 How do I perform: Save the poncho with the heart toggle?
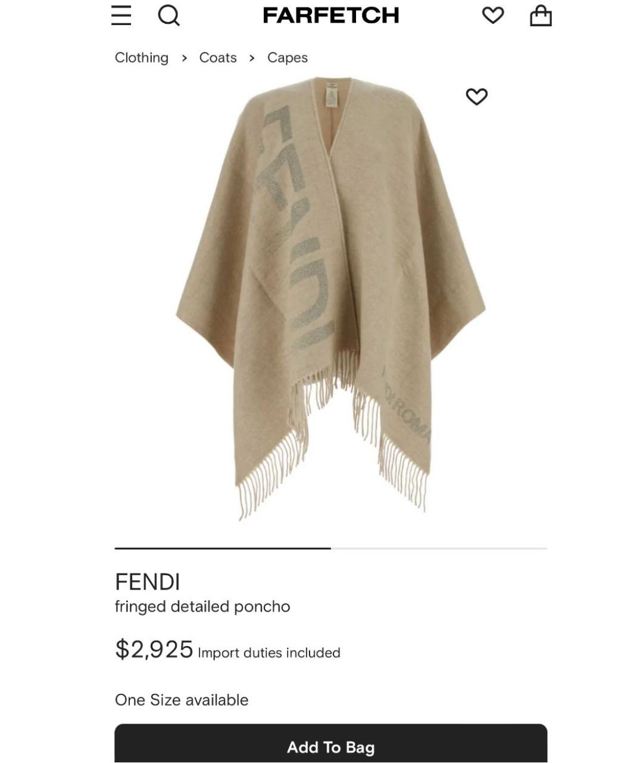[476, 97]
